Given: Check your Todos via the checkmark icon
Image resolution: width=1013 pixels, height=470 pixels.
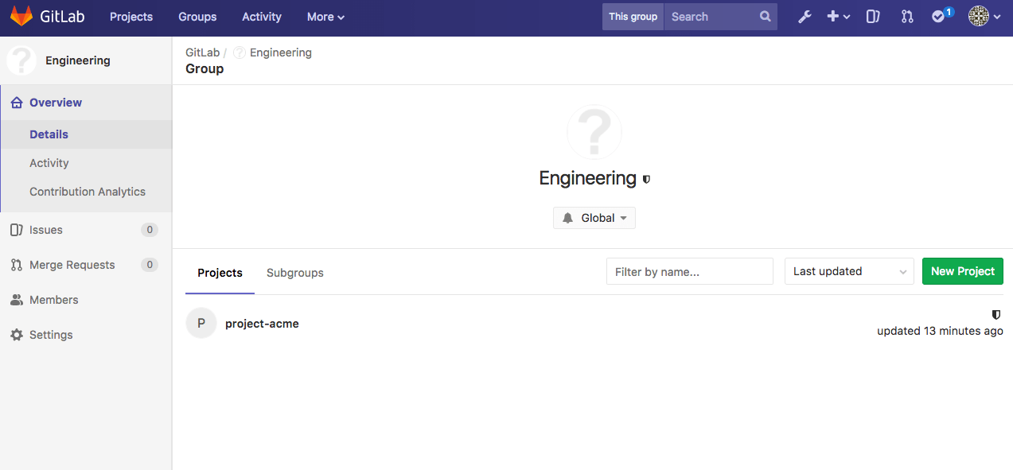Looking at the screenshot, I should [x=938, y=16].
